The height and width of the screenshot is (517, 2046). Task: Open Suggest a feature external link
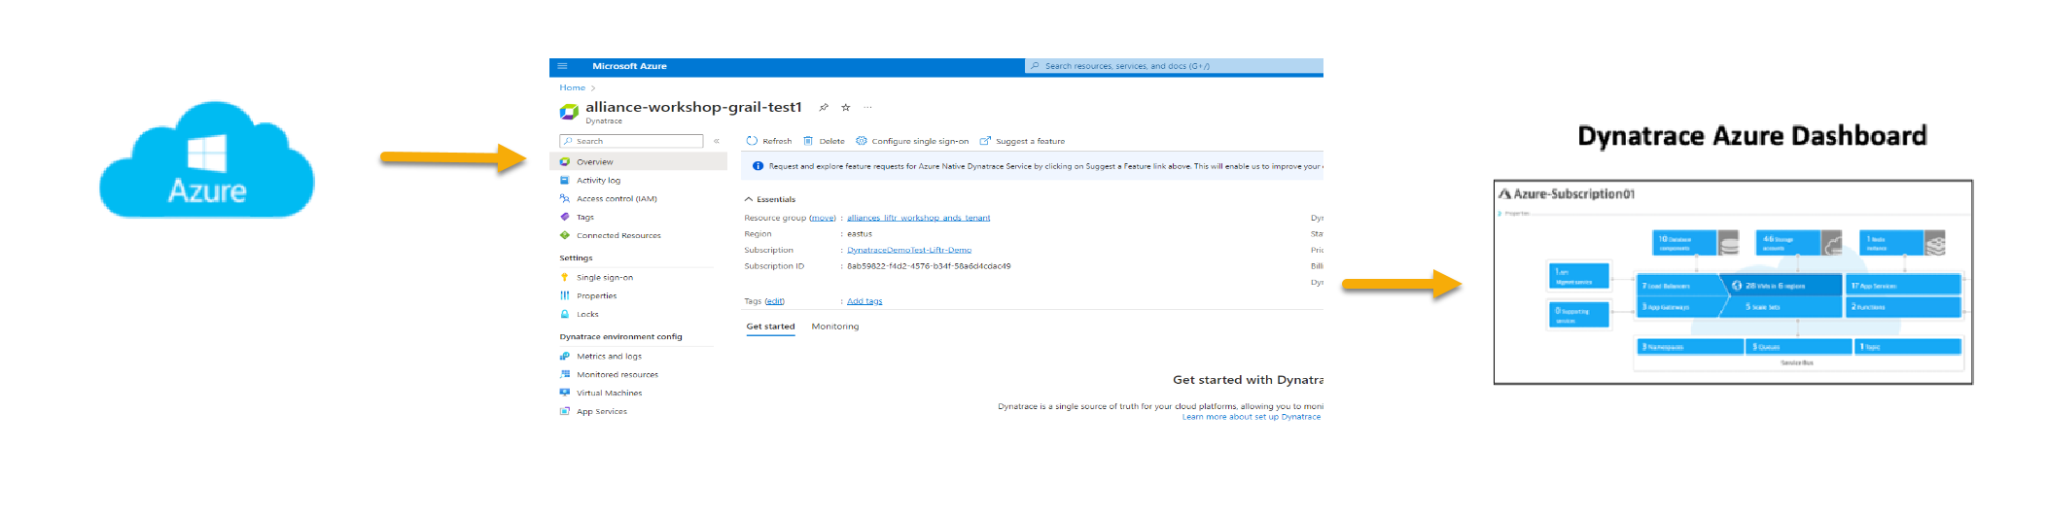point(985,141)
